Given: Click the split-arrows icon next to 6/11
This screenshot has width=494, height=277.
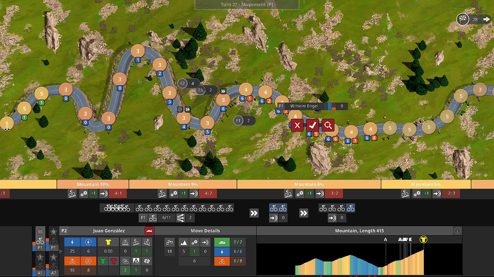Looking at the screenshot, I should pos(181,218).
